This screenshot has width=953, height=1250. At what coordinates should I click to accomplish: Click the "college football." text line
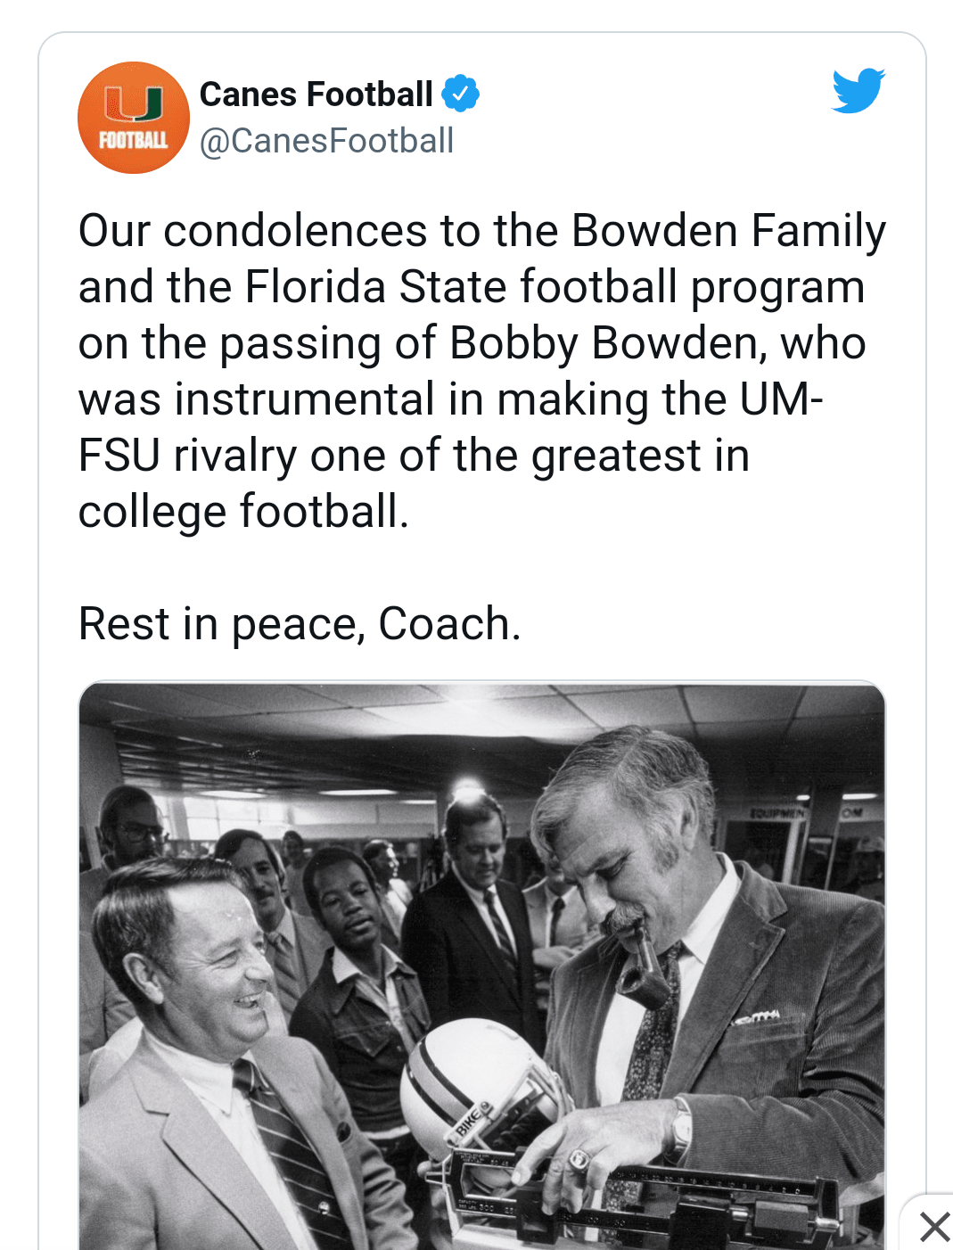click(x=243, y=512)
